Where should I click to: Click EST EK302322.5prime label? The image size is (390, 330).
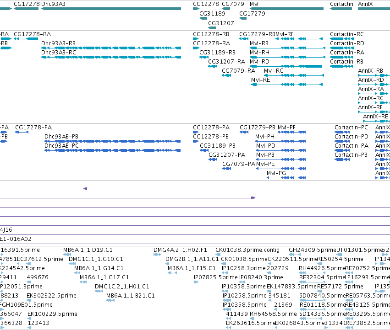point(51,296)
